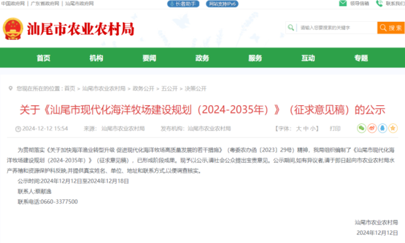Click the signature 汕尾市农业农村局 at bottom right
The image size is (405, 243).
[x=376, y=222]
